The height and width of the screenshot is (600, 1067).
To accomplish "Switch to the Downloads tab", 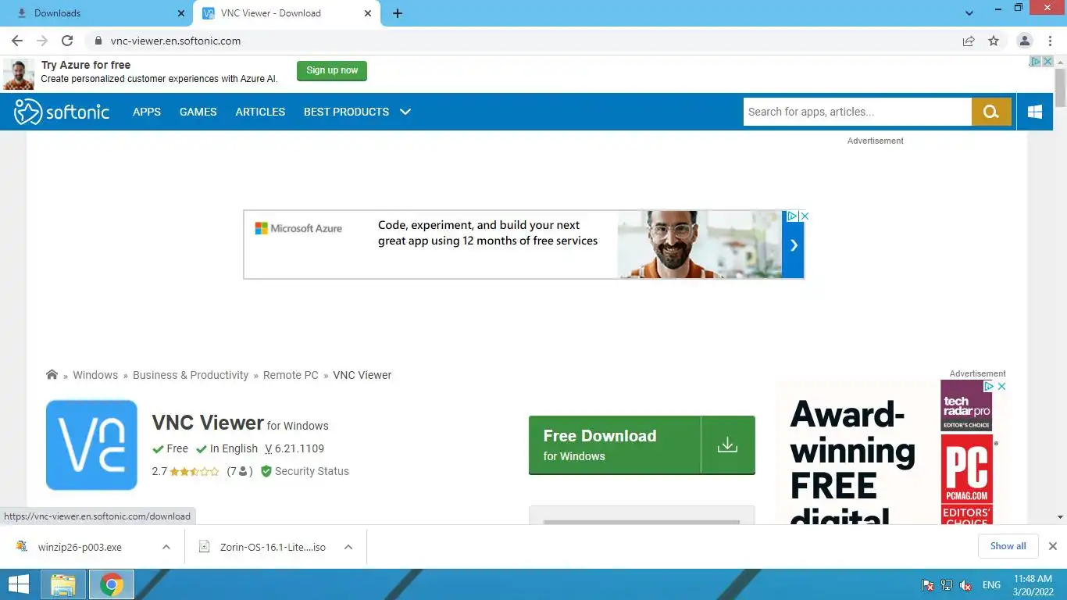I will tap(96, 13).
